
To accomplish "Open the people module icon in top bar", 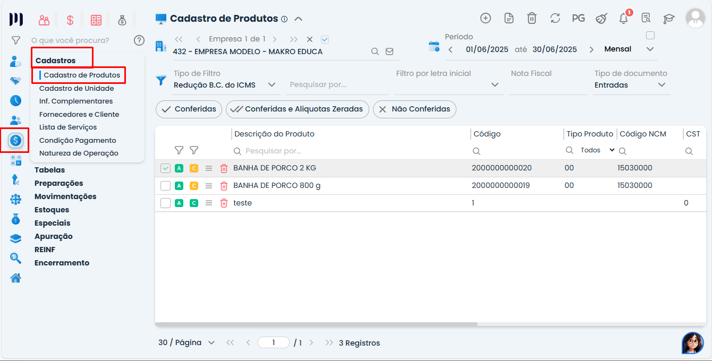I will coord(44,20).
